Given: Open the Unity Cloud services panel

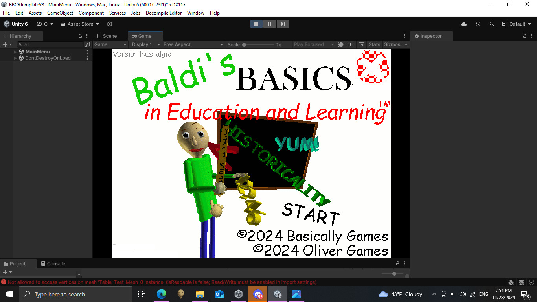Looking at the screenshot, I should (464, 24).
